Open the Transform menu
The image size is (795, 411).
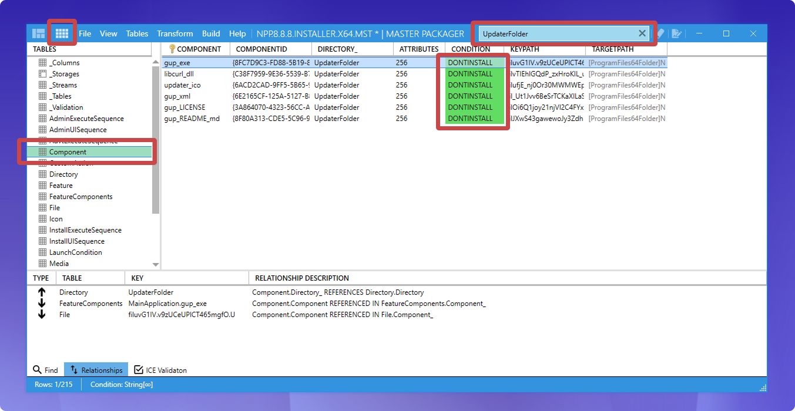point(175,33)
